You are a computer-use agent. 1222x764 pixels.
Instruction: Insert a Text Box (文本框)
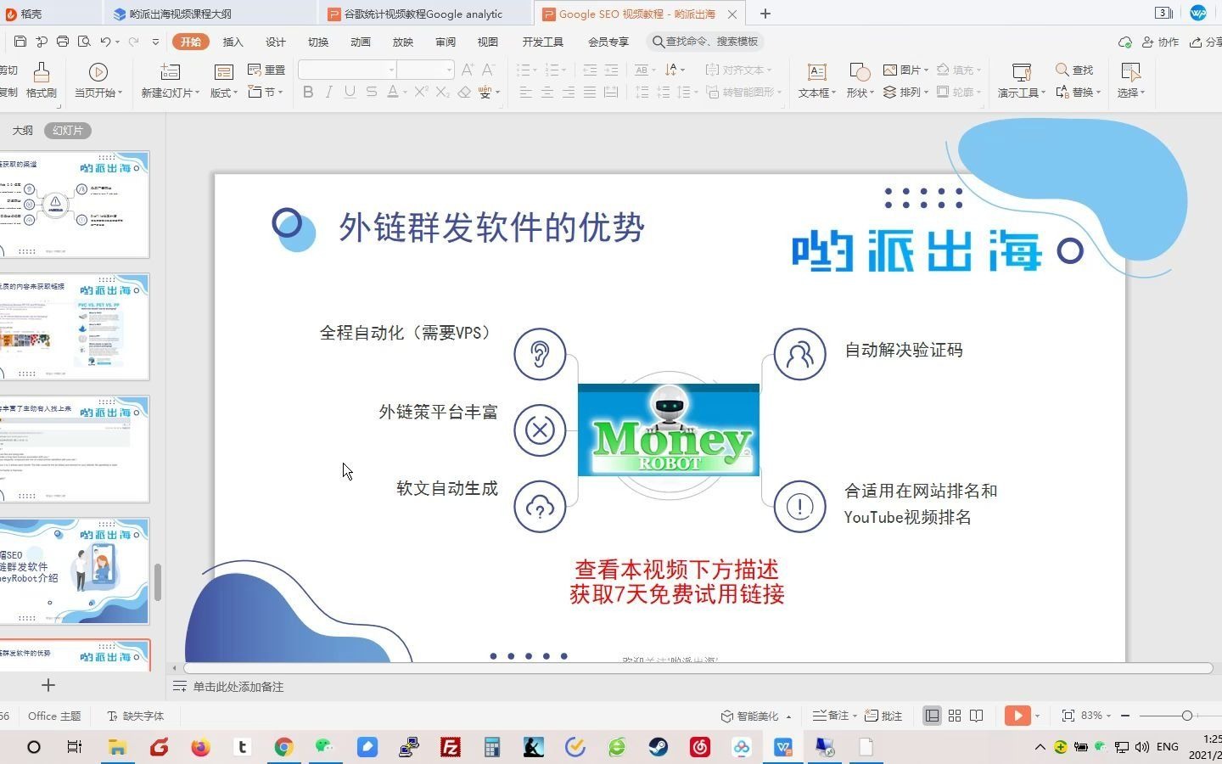coord(816,81)
